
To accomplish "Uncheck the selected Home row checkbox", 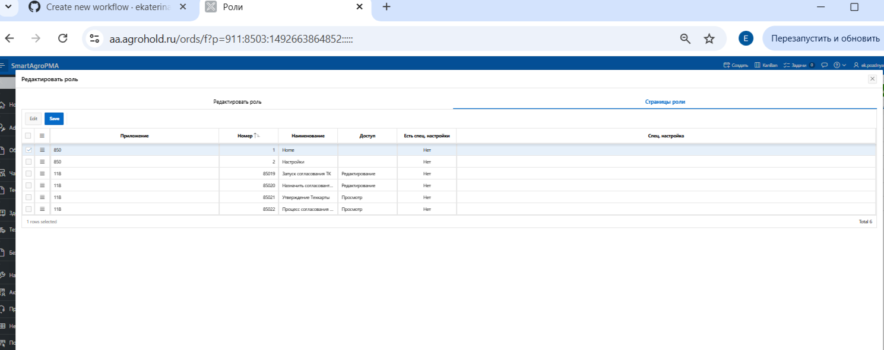I will [28, 150].
